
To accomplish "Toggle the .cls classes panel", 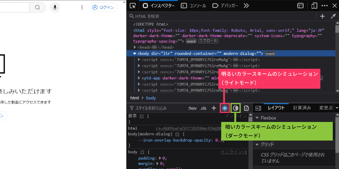I will click(203, 108).
